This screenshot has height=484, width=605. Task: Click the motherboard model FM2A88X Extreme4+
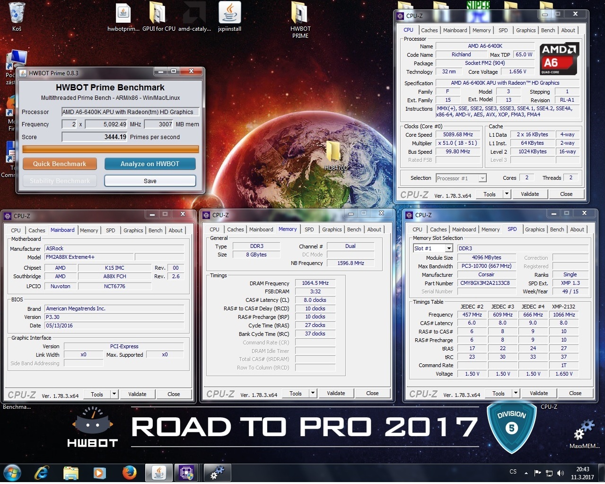click(x=89, y=257)
